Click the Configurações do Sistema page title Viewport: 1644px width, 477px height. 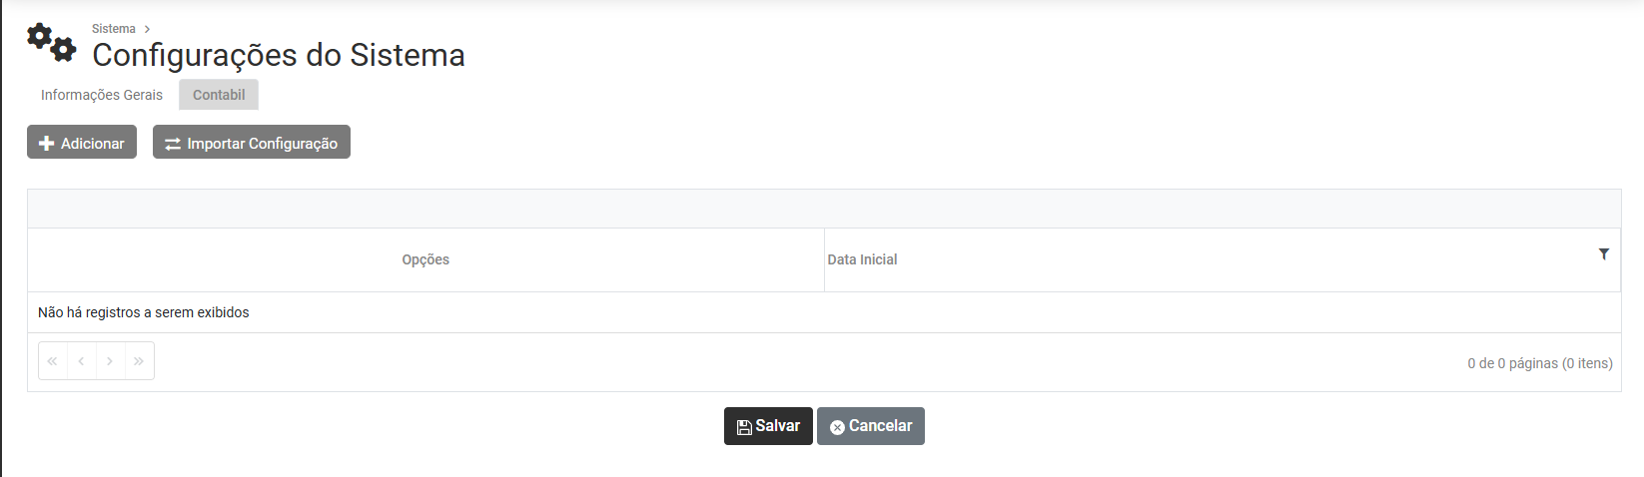click(279, 55)
